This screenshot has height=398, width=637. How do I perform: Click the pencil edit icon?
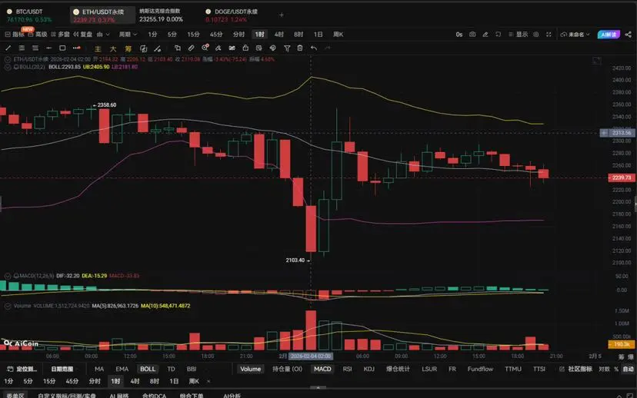485,35
